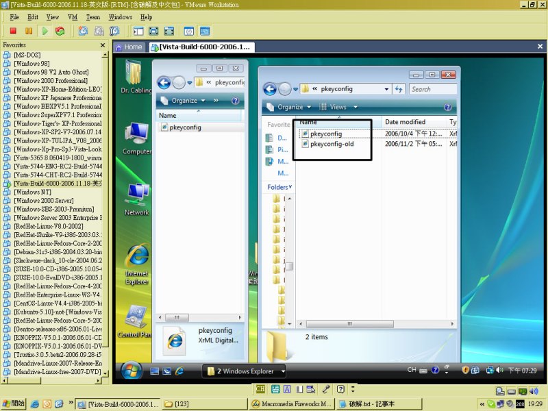Expand the » overflow chevron in left Explorer
Image resolution: width=548 pixels, height=411 pixels.
[x=216, y=101]
